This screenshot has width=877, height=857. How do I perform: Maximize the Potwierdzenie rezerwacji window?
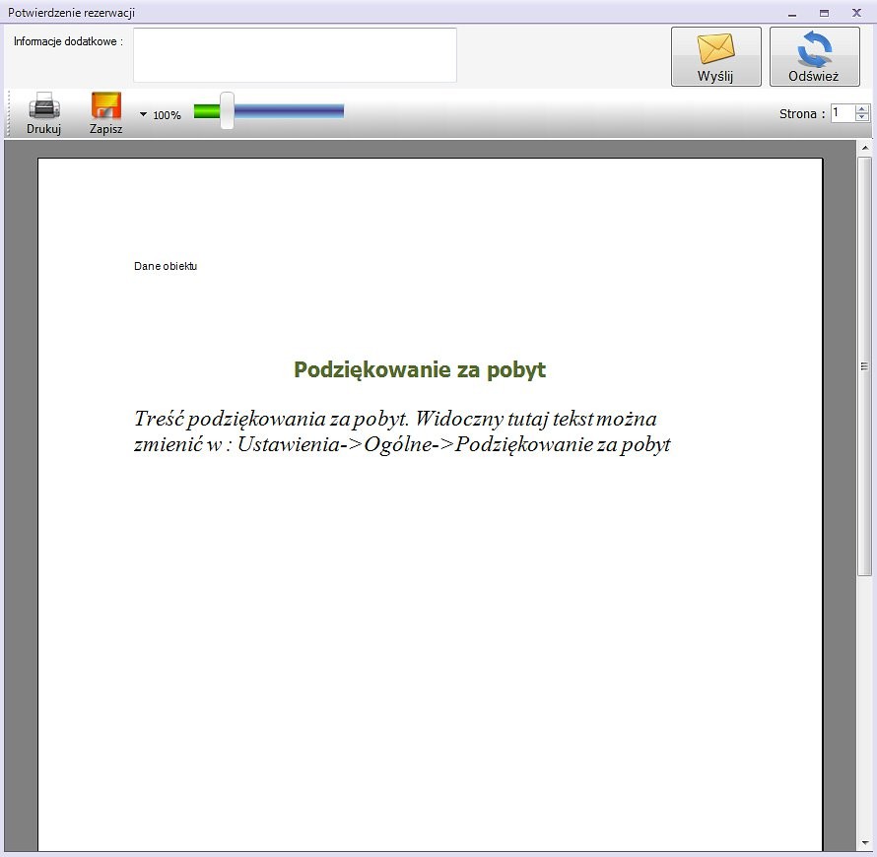click(x=824, y=13)
